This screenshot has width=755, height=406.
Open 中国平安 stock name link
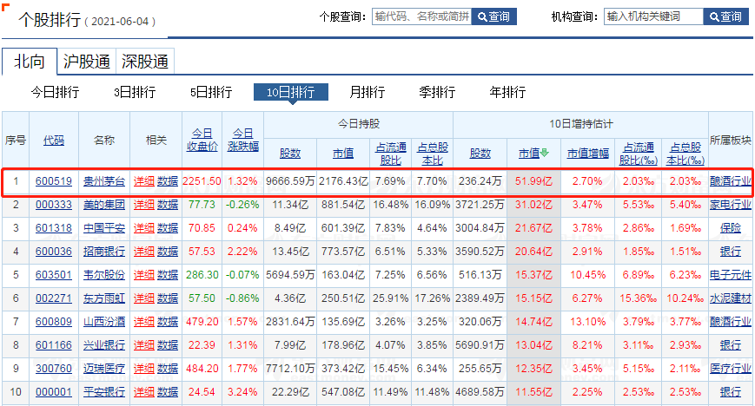point(104,228)
